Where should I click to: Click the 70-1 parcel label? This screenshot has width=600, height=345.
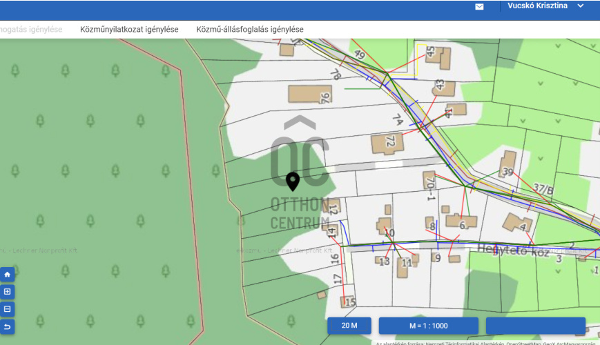(x=430, y=188)
